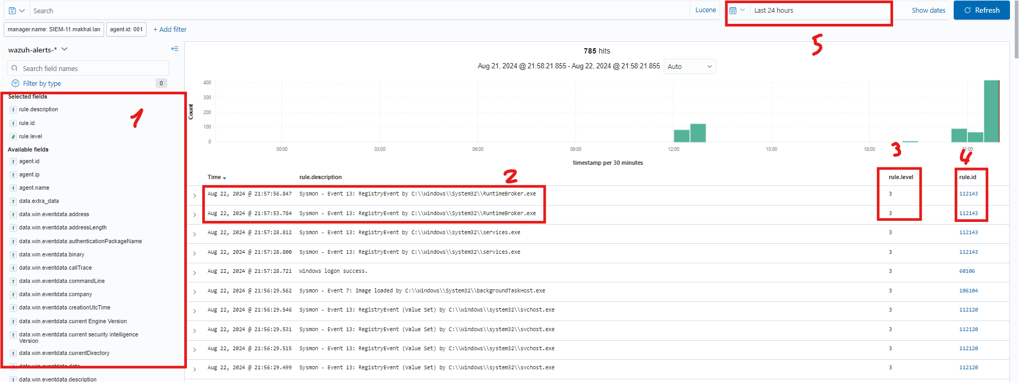Click the number type icon beside rule.level
Viewport: 1019px width, 382px height.
13,137
